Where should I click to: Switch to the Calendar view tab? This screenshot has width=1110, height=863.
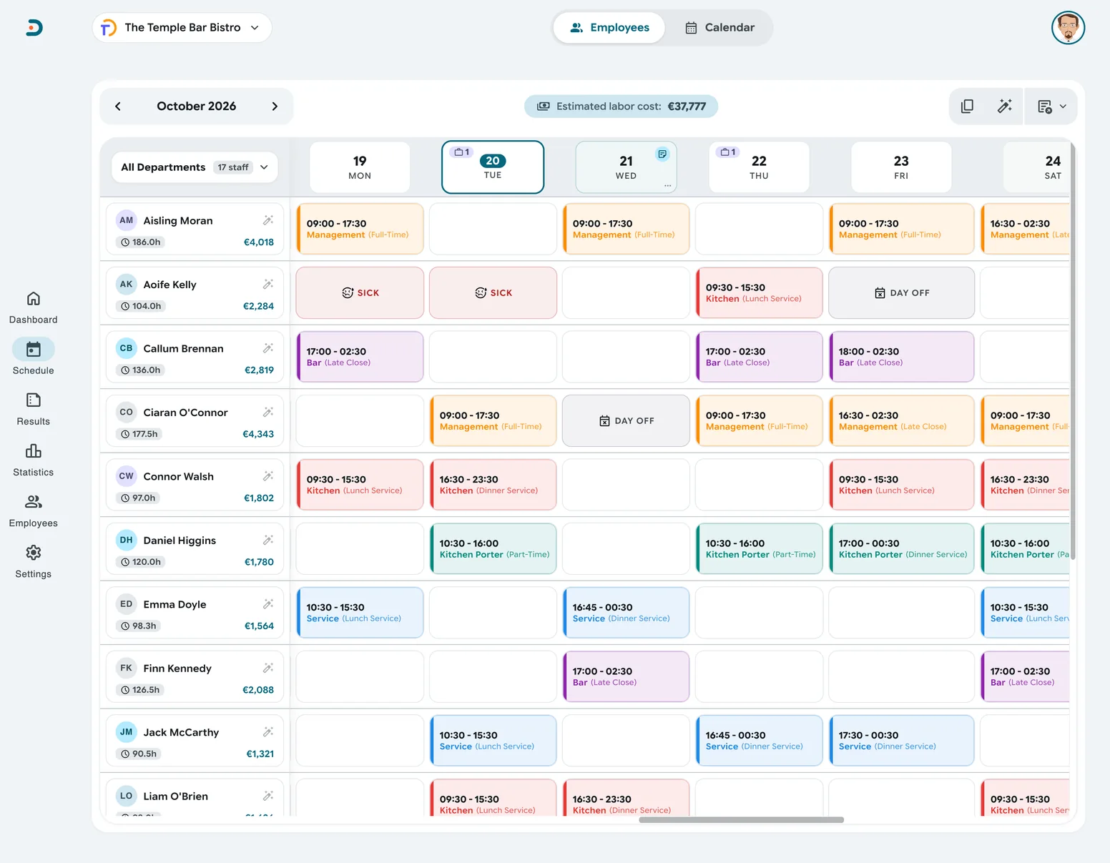(x=719, y=28)
